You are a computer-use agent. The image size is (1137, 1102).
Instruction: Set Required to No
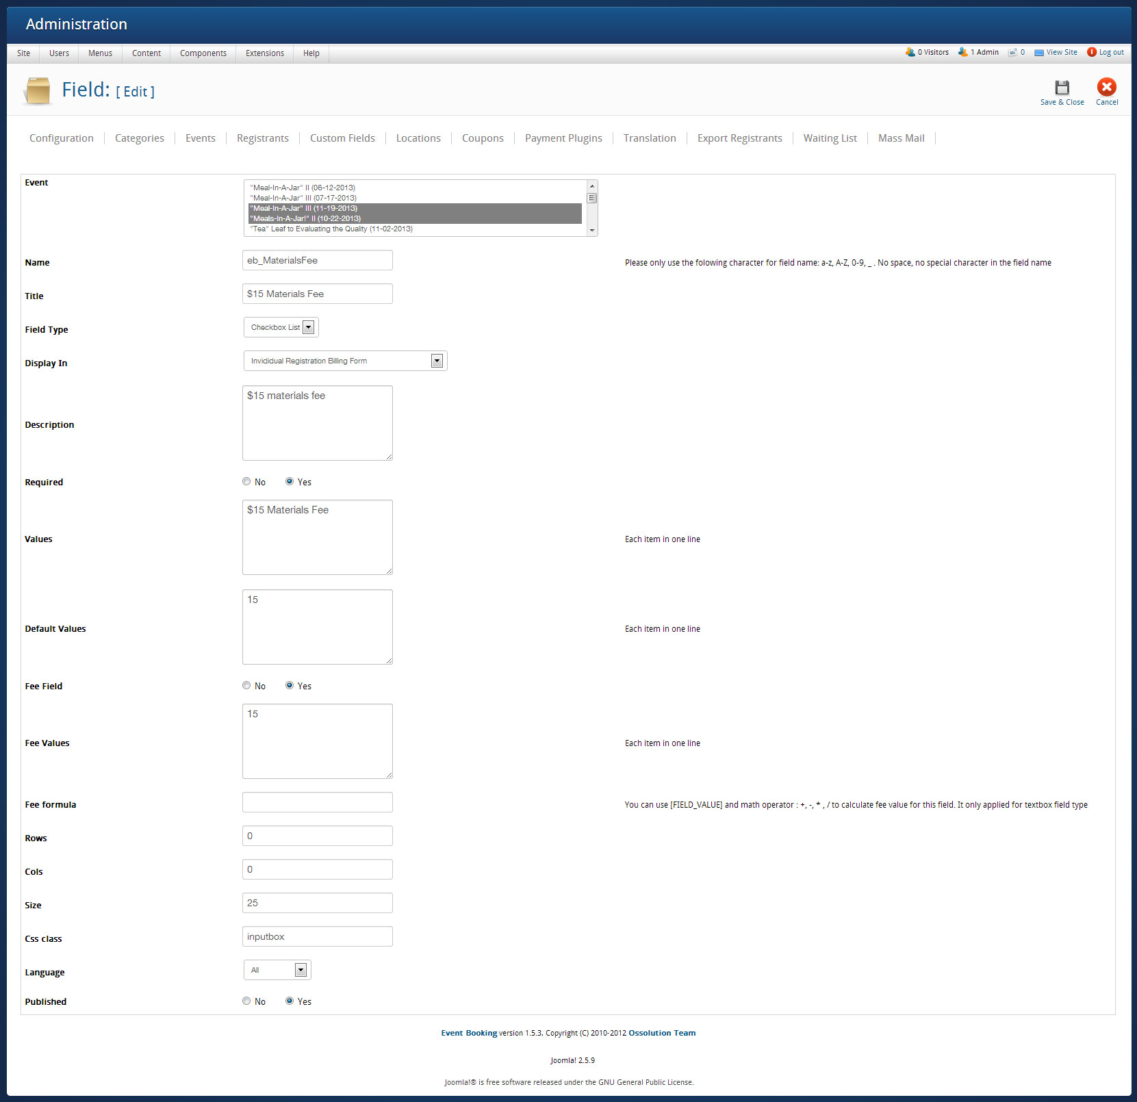pyautogui.click(x=246, y=482)
